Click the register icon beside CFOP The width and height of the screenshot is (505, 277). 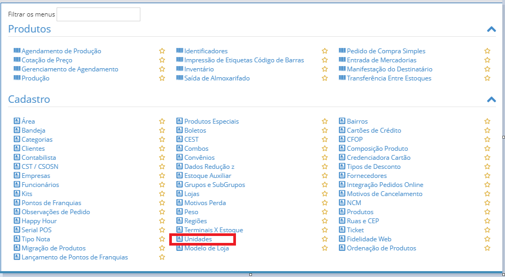pos(342,139)
